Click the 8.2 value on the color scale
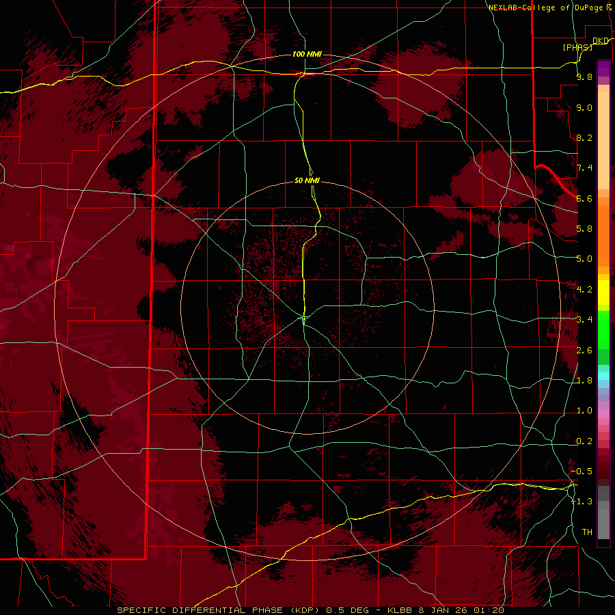This screenshot has width=615, height=615. 584,137
